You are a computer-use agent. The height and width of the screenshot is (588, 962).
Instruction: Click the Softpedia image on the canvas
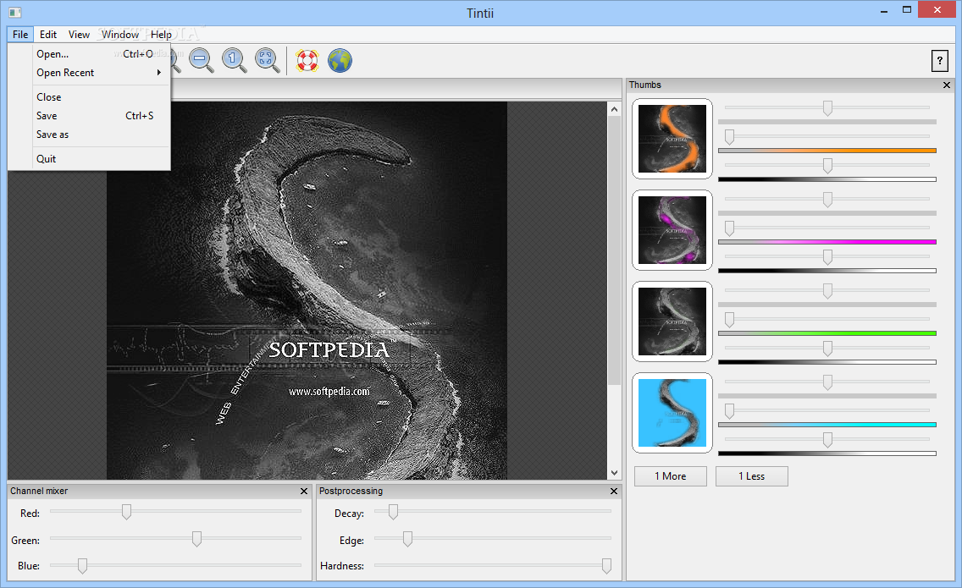[x=307, y=291]
